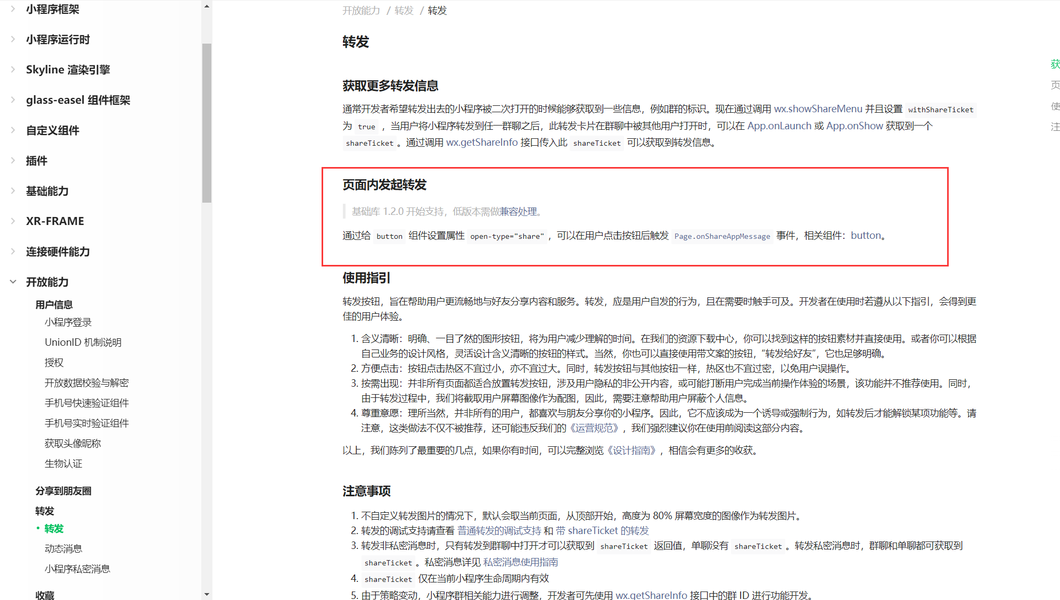
Task: Click the 开放能力 breadcrumb link
Action: 361,11
